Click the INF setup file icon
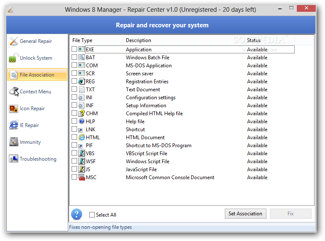This screenshot has height=241, width=325. pyautogui.click(x=81, y=105)
